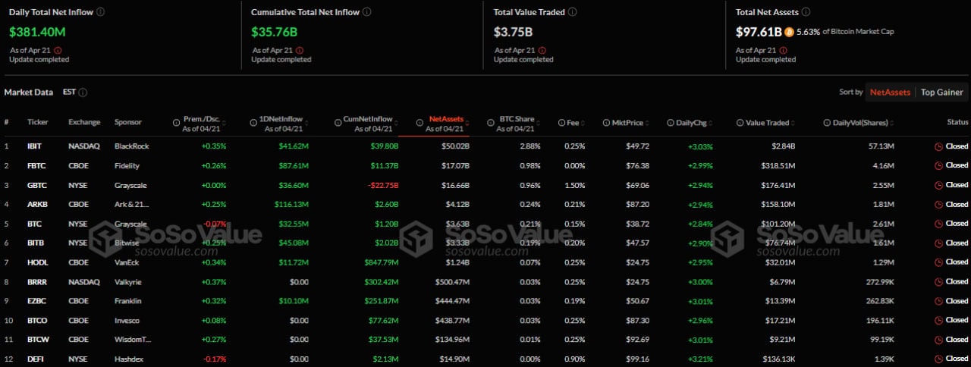Sort table by Fee using its arrows
The width and height of the screenshot is (971, 367).
[583, 123]
